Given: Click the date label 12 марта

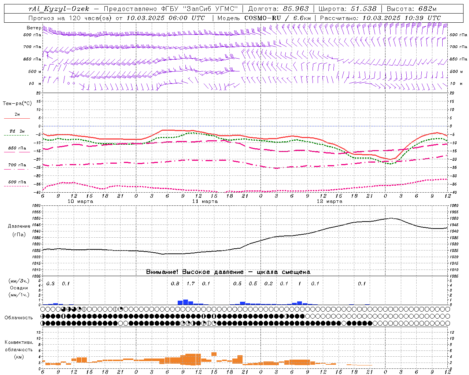Looking at the screenshot, I should point(329,201).
